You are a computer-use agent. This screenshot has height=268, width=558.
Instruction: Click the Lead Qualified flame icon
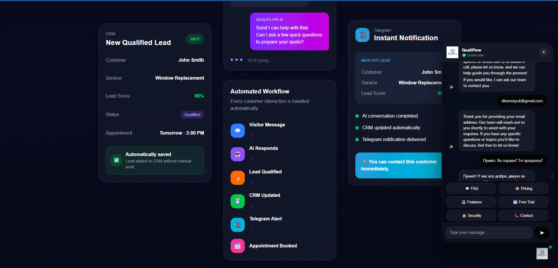(x=238, y=178)
